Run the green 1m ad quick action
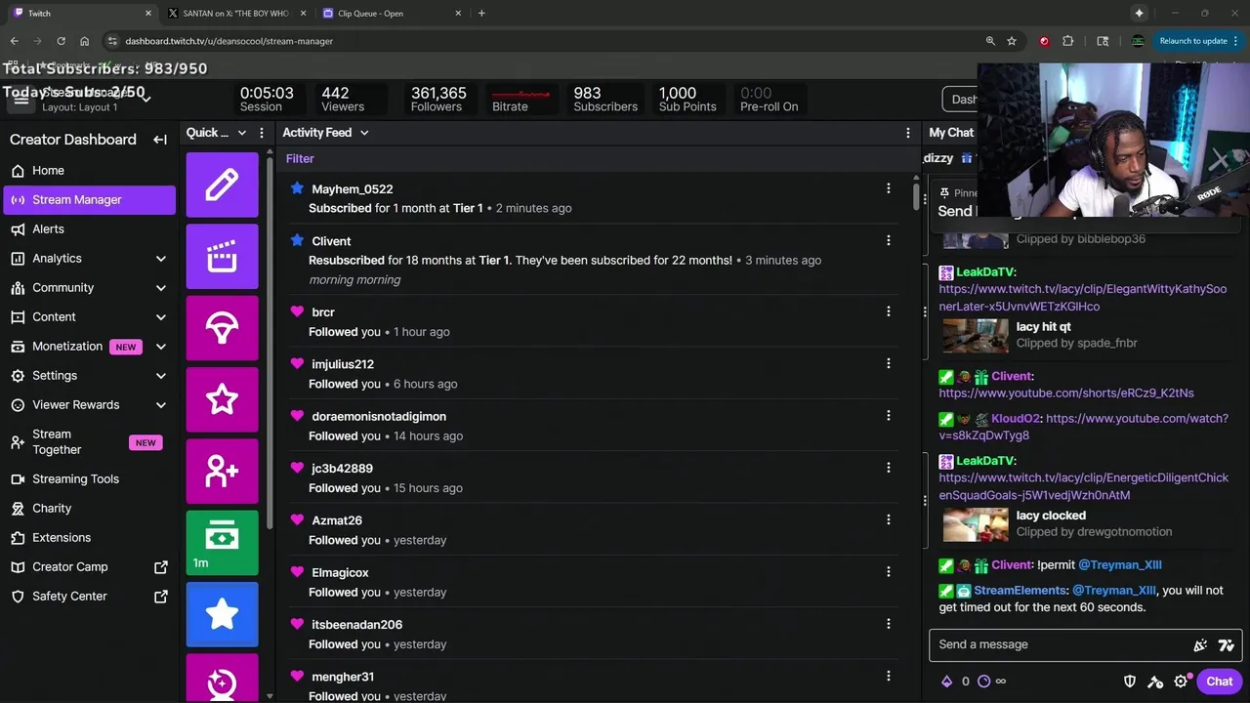Image resolution: width=1250 pixels, height=703 pixels. pos(222,542)
